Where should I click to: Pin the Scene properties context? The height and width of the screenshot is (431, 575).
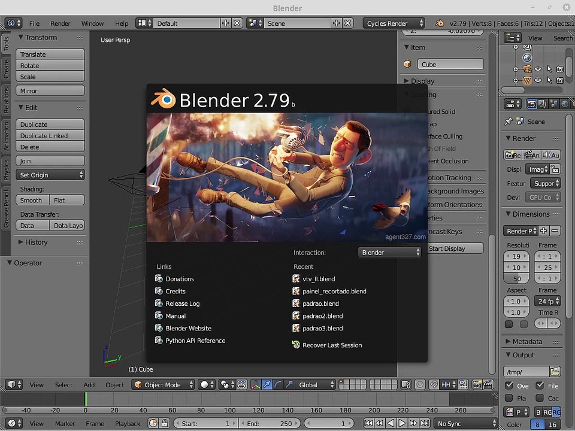coord(509,122)
